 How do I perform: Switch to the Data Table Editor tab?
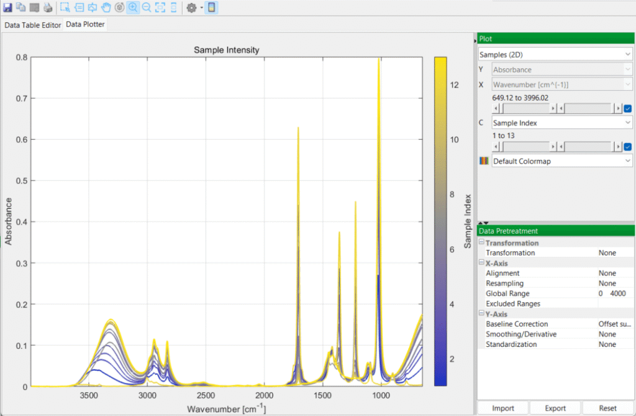pos(33,25)
